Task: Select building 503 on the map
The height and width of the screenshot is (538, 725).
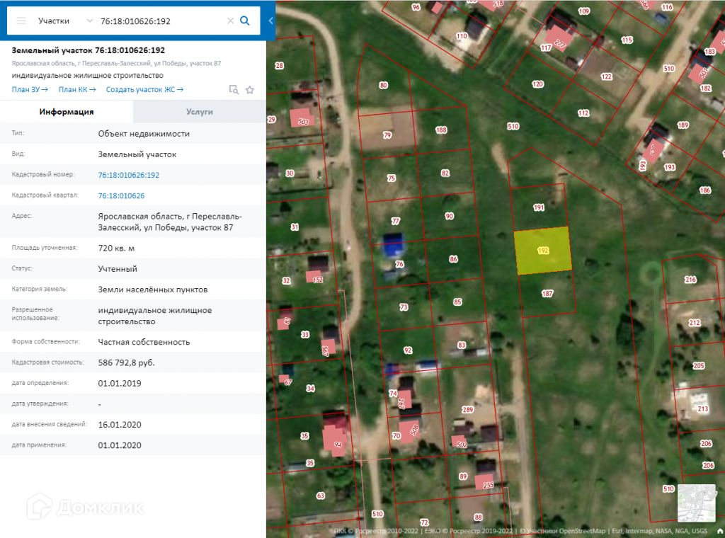Action: tap(302, 118)
